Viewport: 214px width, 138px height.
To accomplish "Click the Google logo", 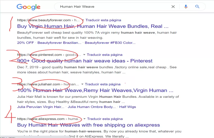I will point(28,7).
